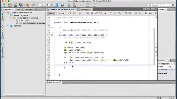Open the Debug Project dropdown arrow

(90, 5)
